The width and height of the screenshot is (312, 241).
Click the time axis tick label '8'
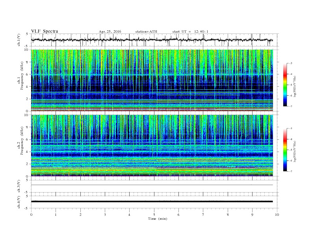(x=228, y=215)
